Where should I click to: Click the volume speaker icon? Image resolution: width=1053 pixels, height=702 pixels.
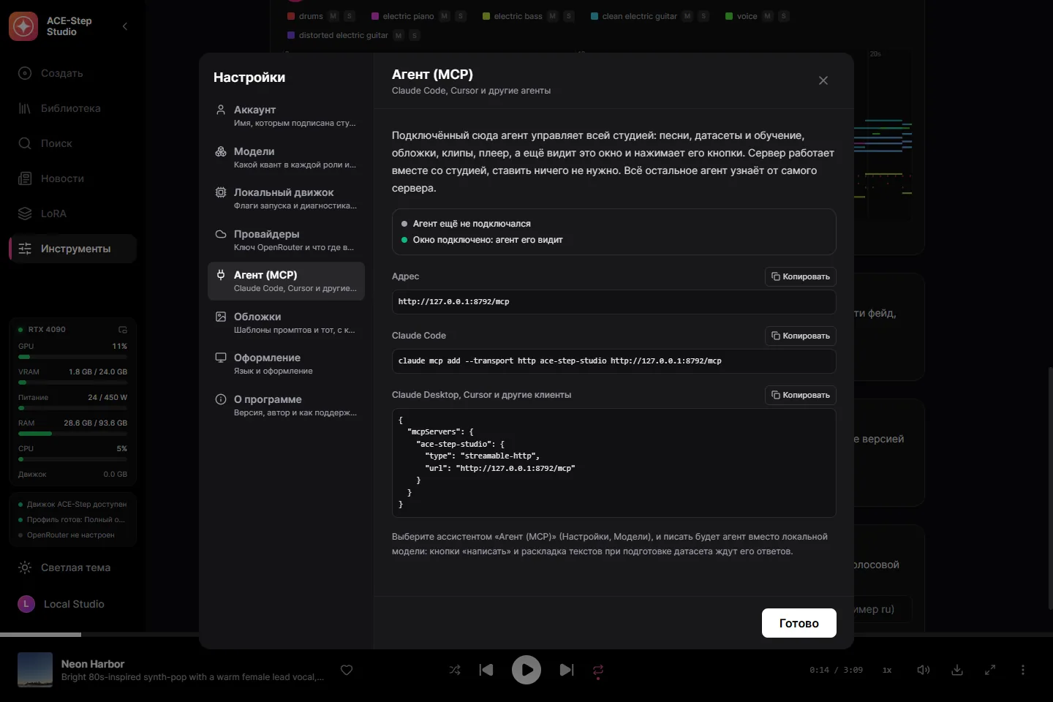(x=924, y=670)
